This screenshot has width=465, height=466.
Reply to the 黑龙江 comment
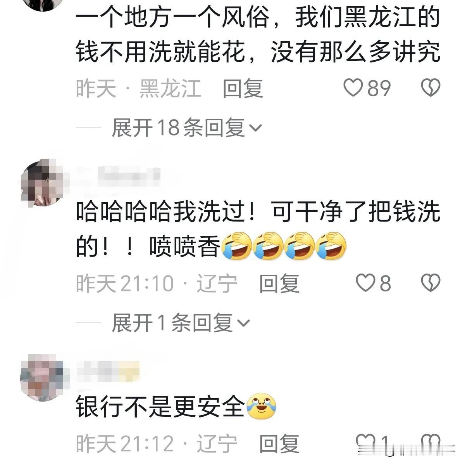243,88
